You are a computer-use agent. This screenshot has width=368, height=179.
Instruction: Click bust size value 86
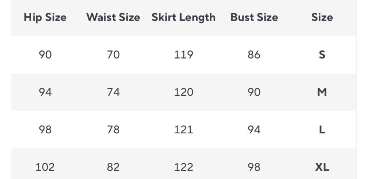point(254,55)
